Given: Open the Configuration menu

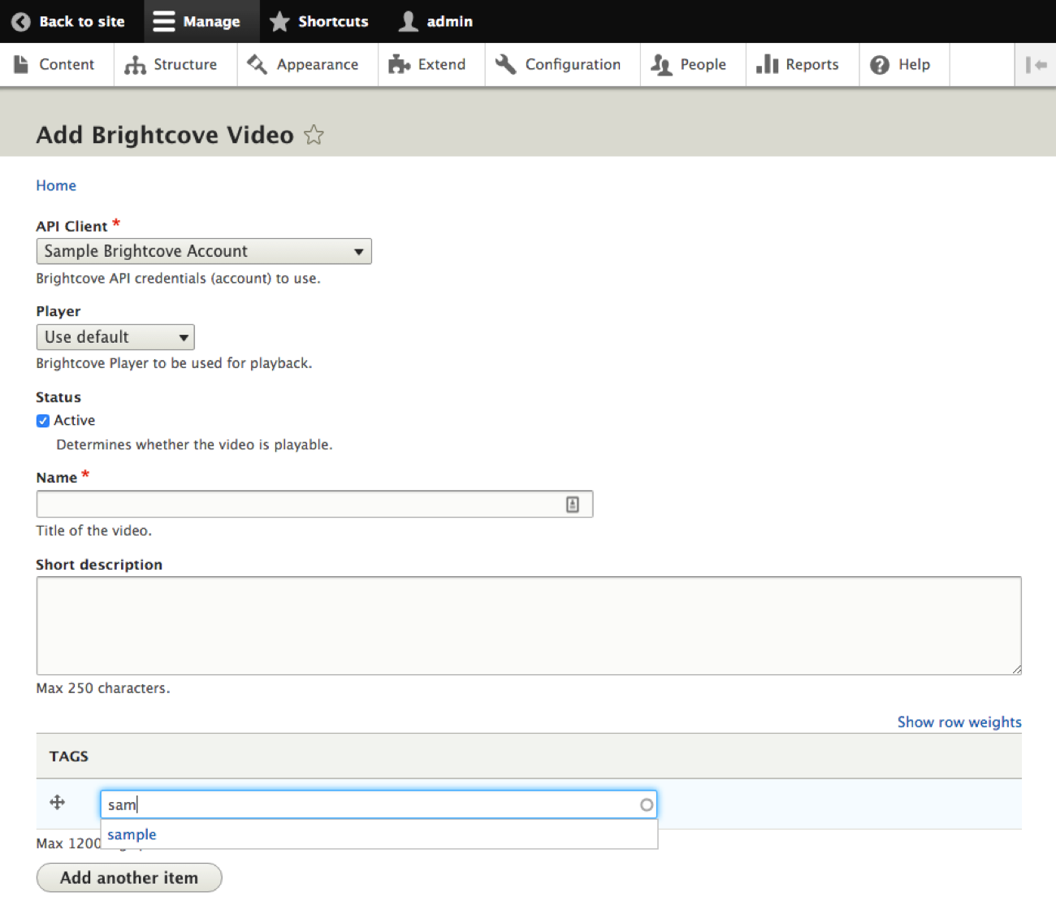Looking at the screenshot, I should tap(573, 65).
